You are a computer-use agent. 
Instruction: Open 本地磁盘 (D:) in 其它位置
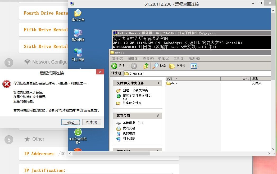tap(133, 123)
